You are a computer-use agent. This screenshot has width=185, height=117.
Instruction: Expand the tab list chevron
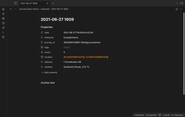(177, 3)
